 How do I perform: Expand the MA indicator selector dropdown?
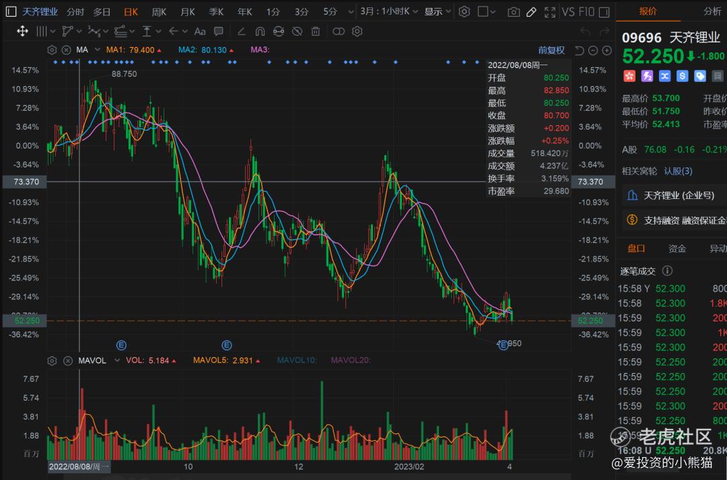[x=97, y=50]
